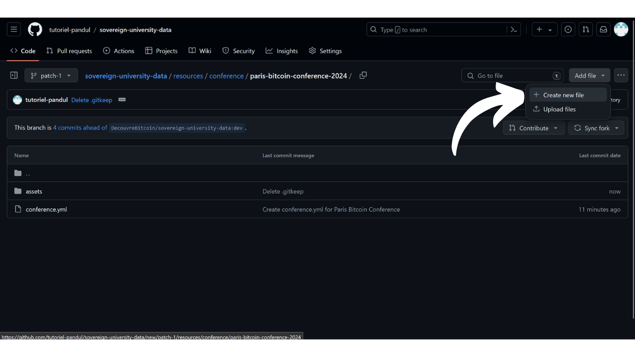635x357 pixels.
Task: Click the Last commit date column header
Action: click(600, 155)
